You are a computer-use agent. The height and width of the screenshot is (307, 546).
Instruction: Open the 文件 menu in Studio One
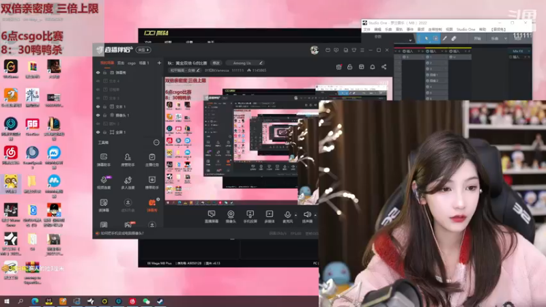coord(367,29)
